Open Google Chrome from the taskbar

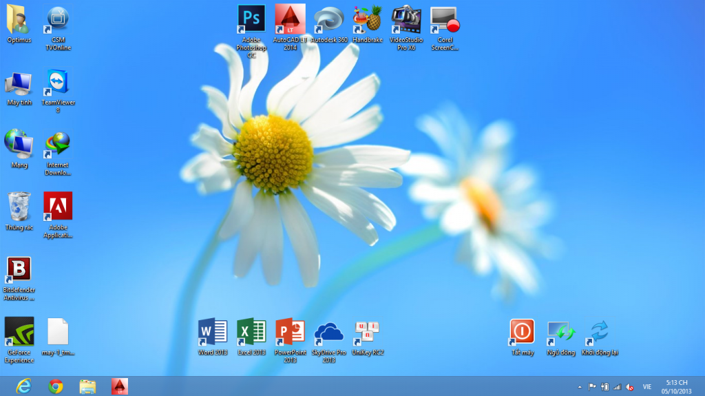(x=56, y=386)
